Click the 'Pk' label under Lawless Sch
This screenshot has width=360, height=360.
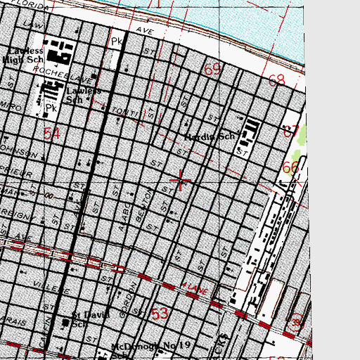[51, 108]
